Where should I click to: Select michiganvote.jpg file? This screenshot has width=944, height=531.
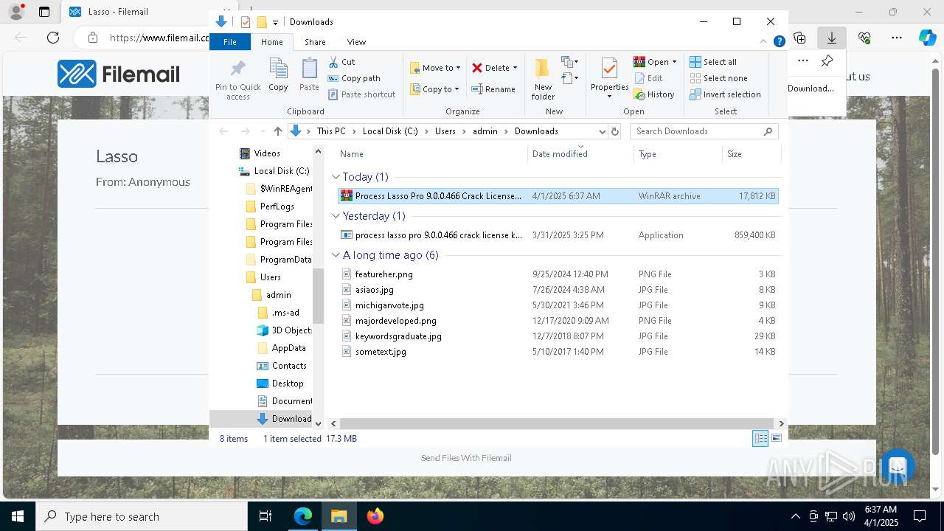(x=558, y=305)
